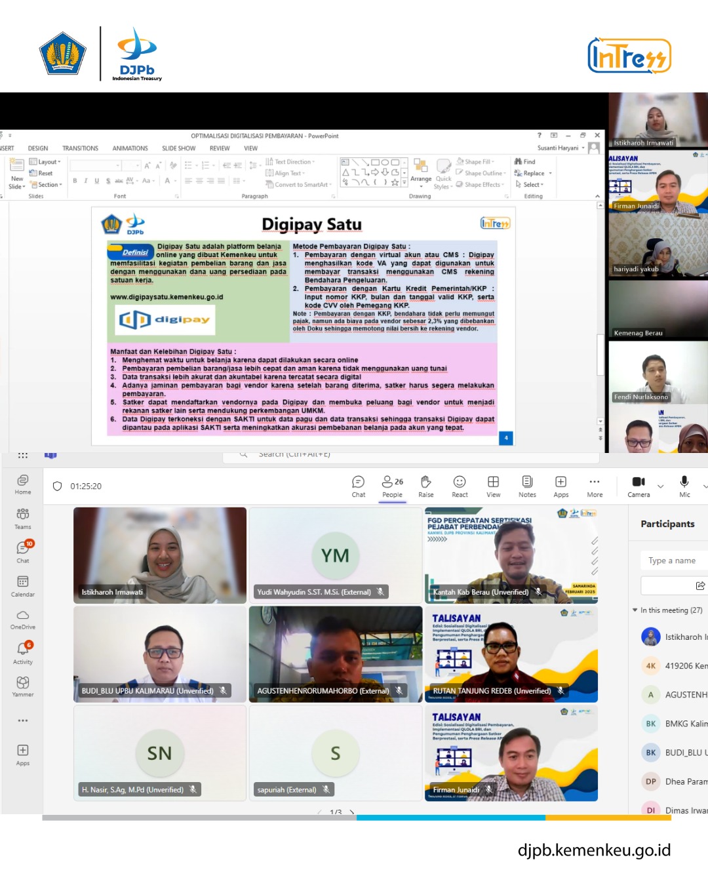Open Activity notifications in sidebar
708x885 pixels.
pyautogui.click(x=23, y=654)
